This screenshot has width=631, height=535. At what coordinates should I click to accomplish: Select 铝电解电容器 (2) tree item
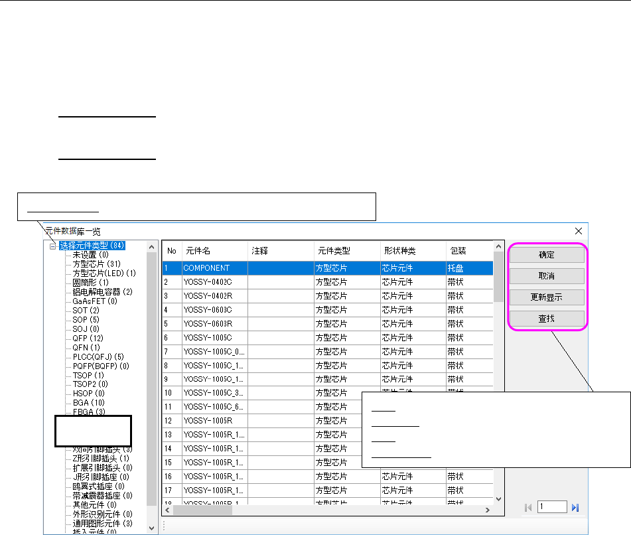point(103,292)
